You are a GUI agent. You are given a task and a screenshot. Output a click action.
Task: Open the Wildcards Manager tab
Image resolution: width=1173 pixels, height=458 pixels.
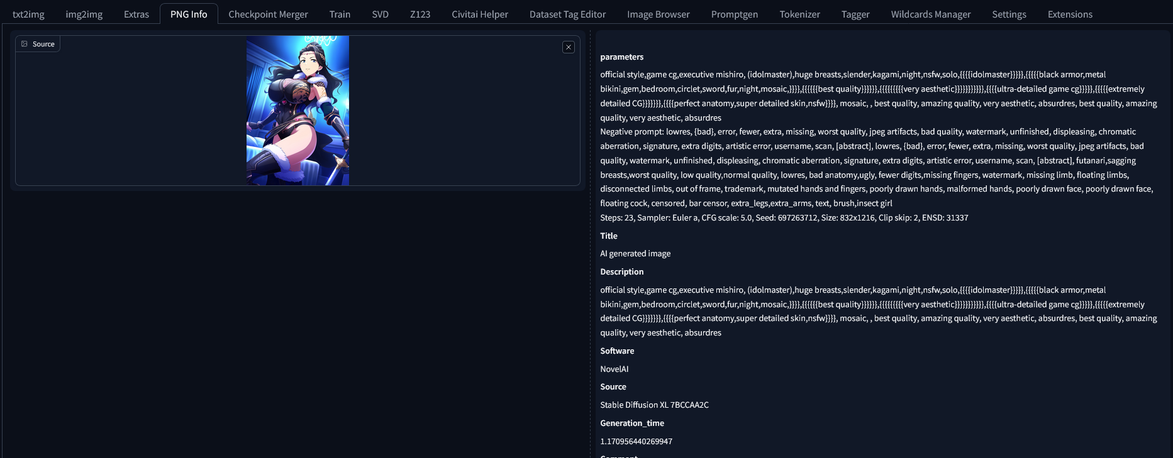pos(930,14)
